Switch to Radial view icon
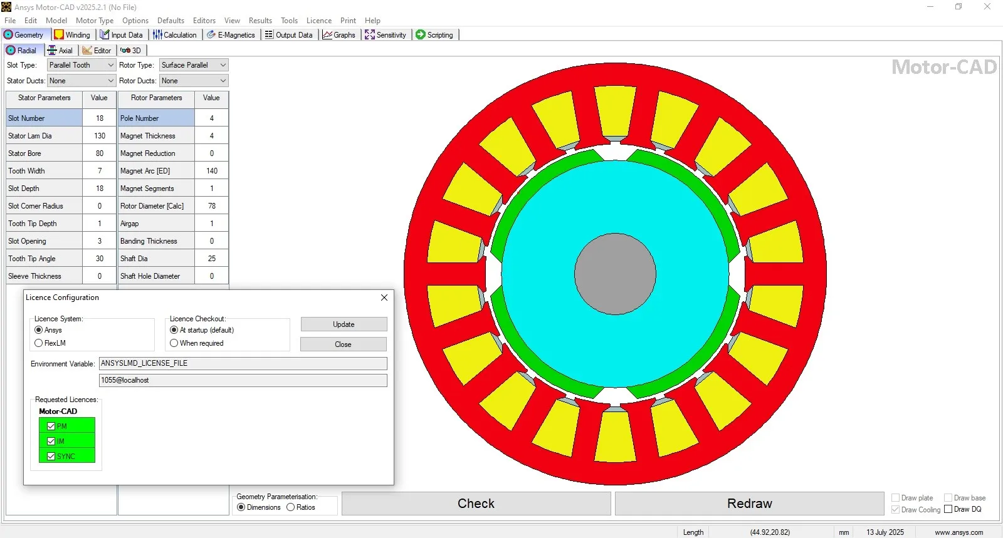The width and height of the screenshot is (1003, 538). pyautogui.click(x=11, y=51)
